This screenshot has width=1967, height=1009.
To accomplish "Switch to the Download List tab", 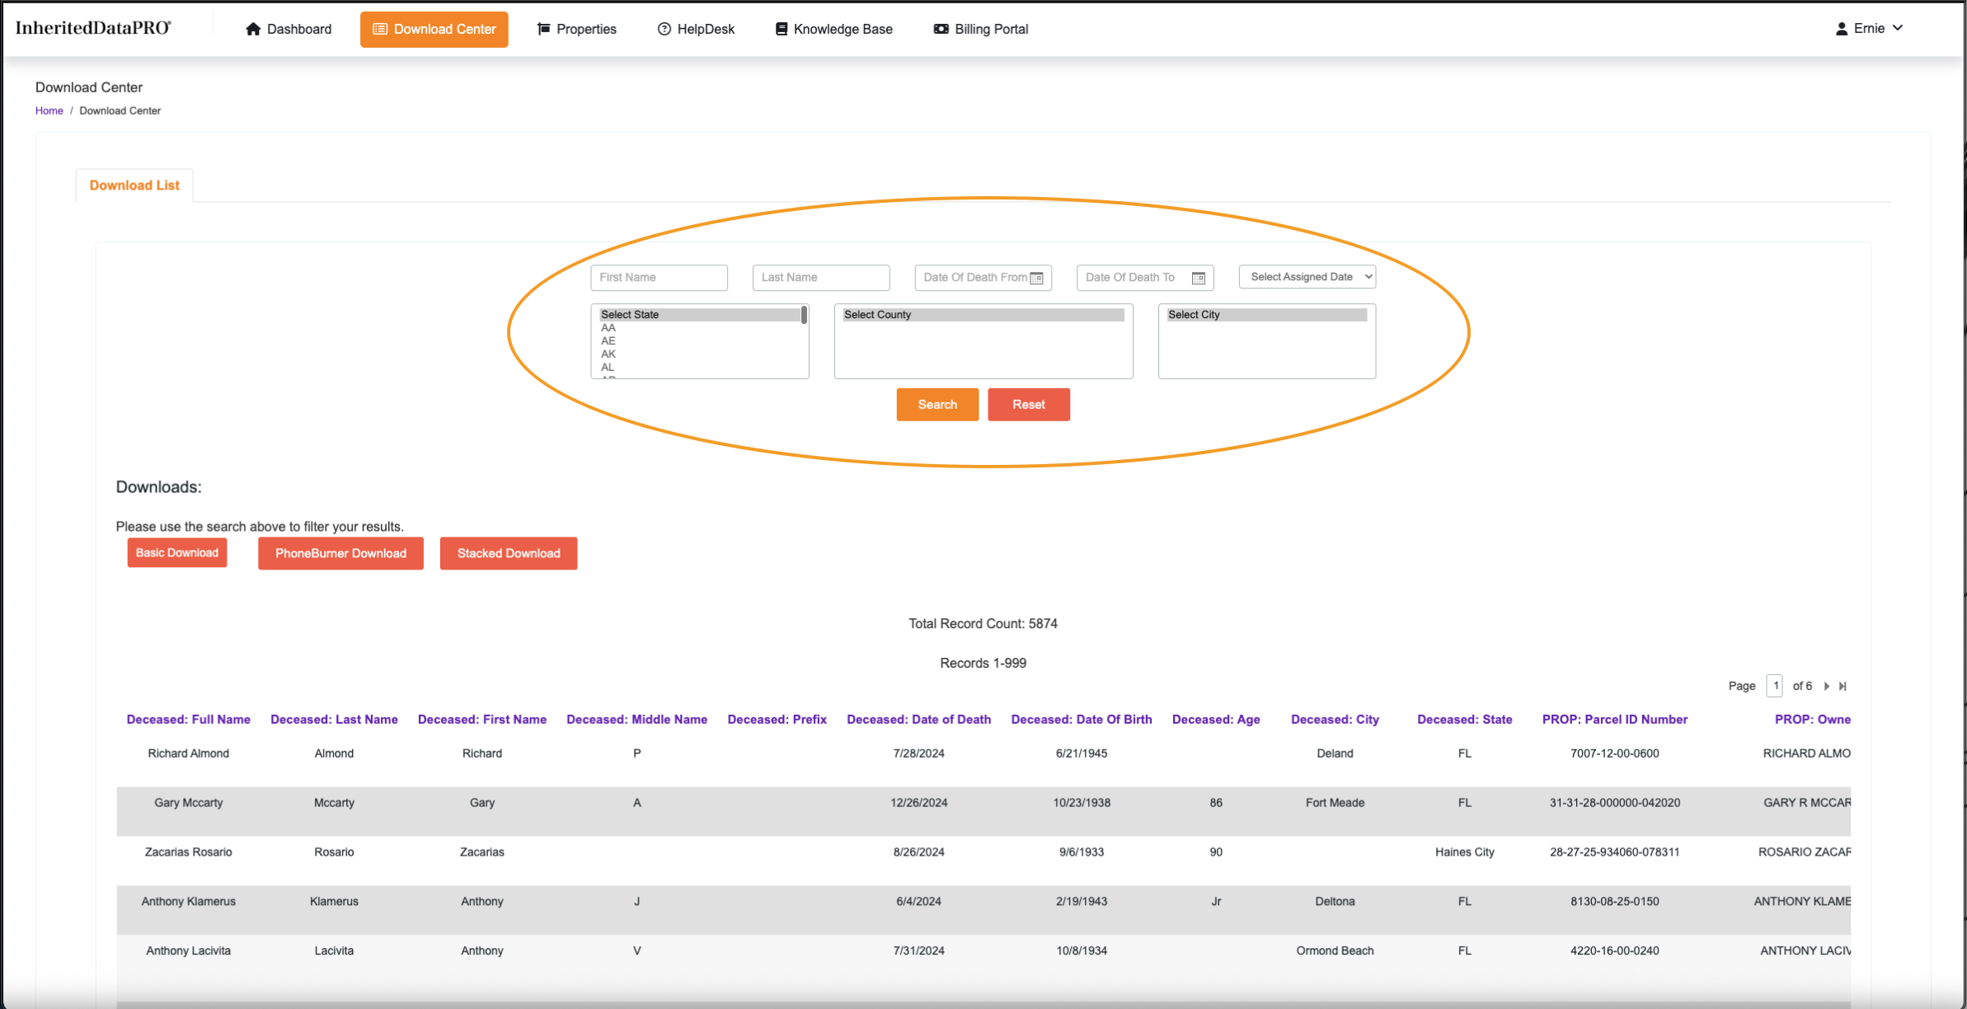I will point(134,185).
